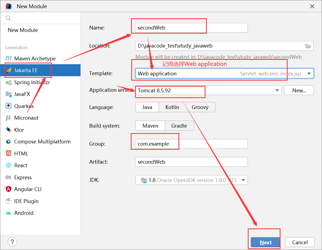Click the Jakarta EE sail icon
The height and width of the screenshot is (250, 322).
9,70
